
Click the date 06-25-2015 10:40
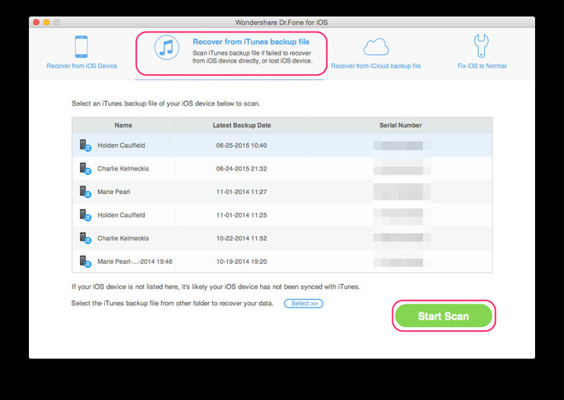click(241, 146)
